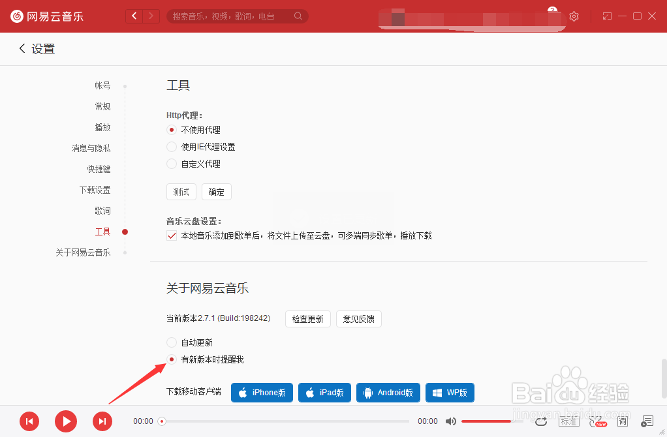Jump to the 歌词 settings section
Screen dimensions: 667x437
102,211
